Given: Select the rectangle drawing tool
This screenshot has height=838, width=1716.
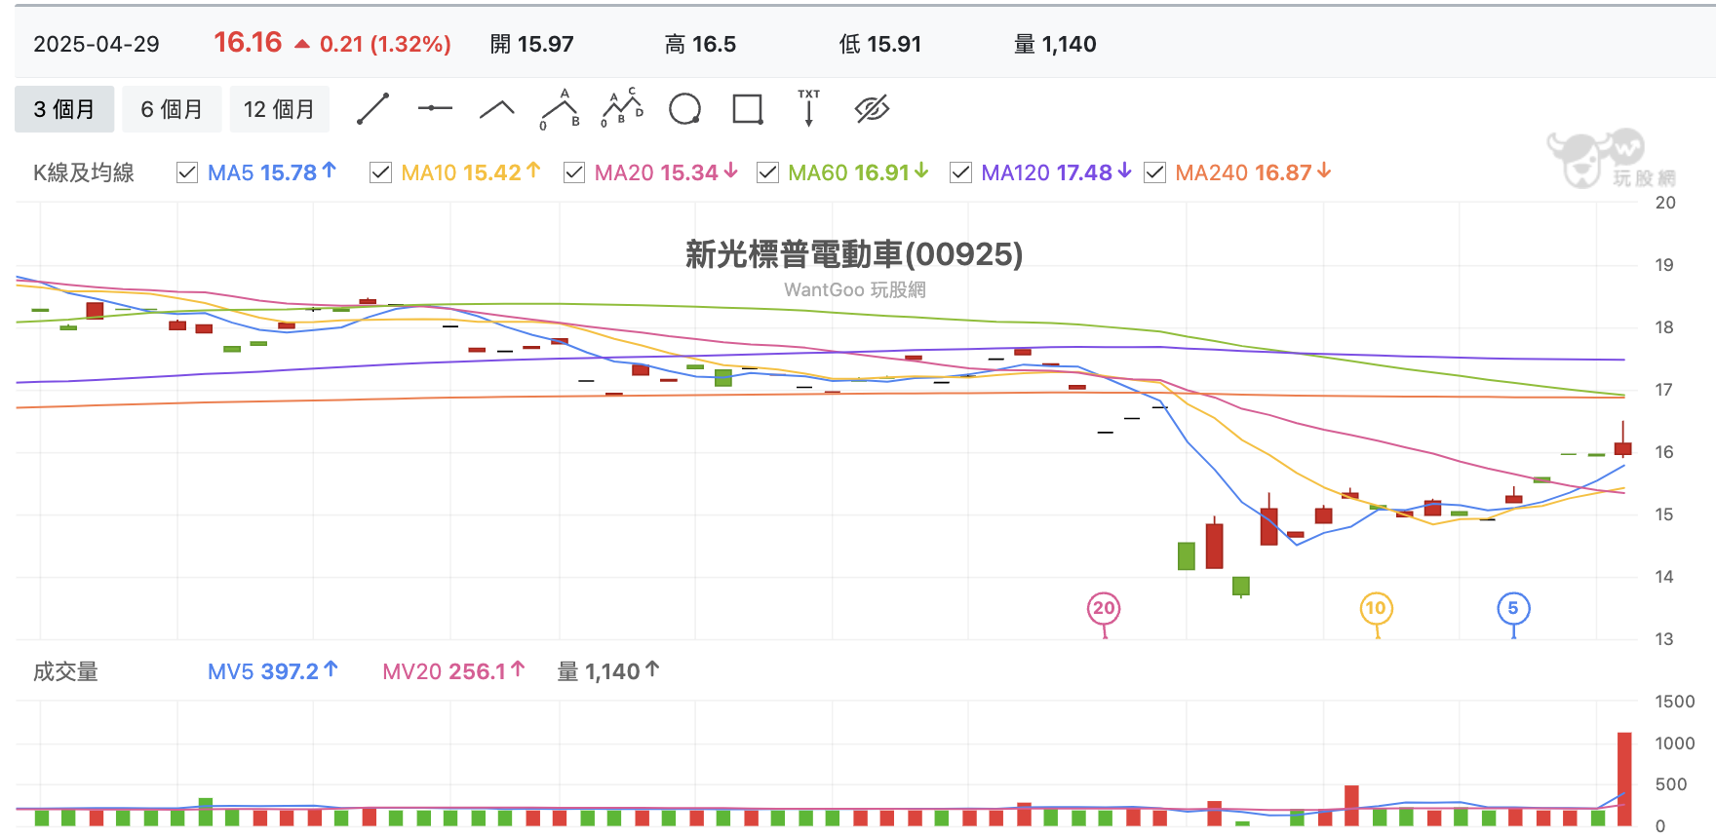Looking at the screenshot, I should coord(748,109).
